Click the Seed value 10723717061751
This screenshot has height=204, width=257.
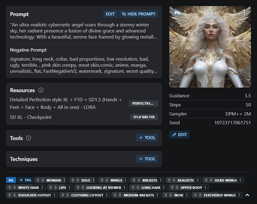233,123
